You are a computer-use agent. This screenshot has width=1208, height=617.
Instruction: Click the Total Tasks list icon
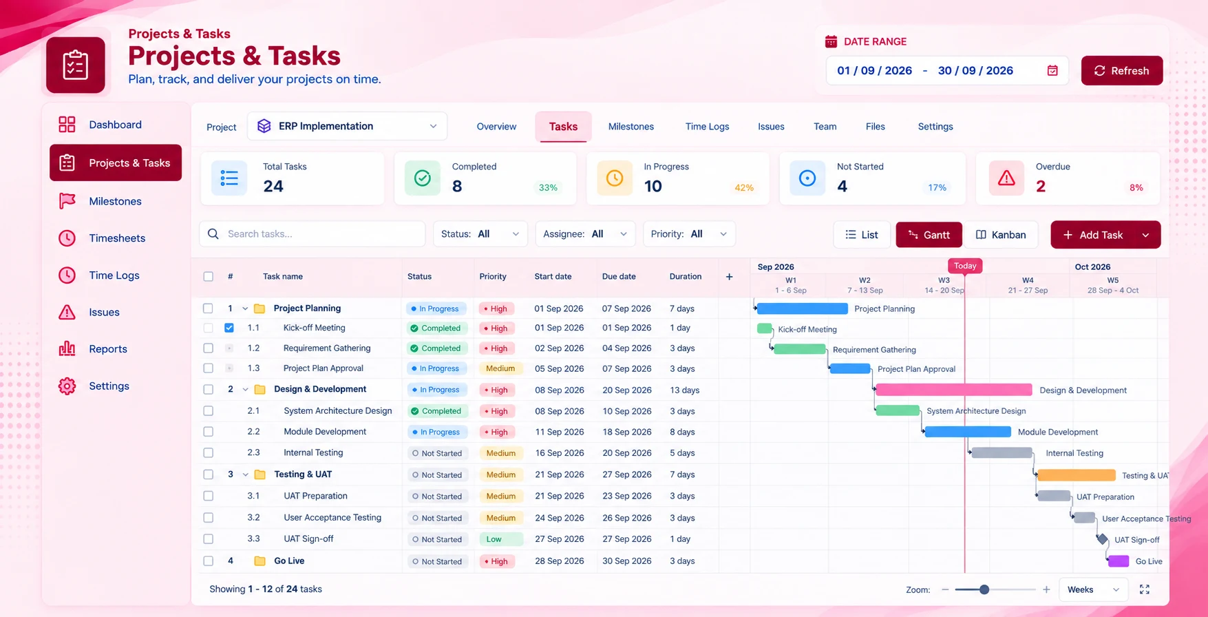point(229,178)
